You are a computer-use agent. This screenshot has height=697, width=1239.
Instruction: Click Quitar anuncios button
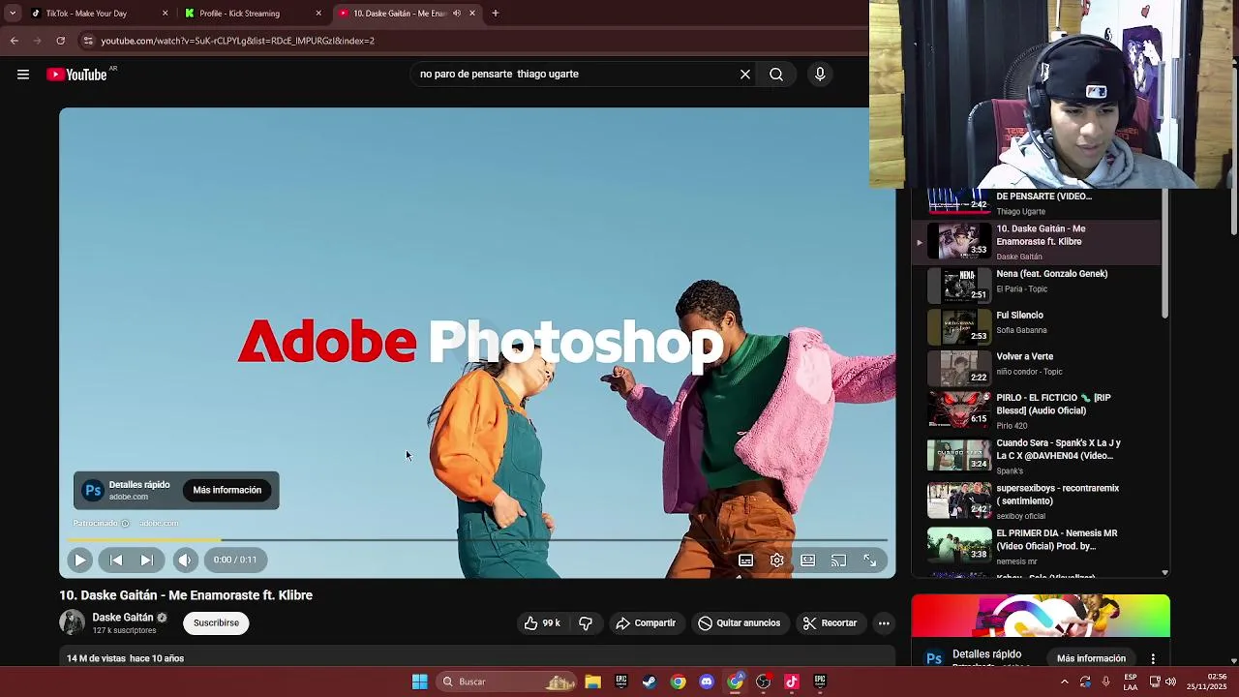pos(740,623)
